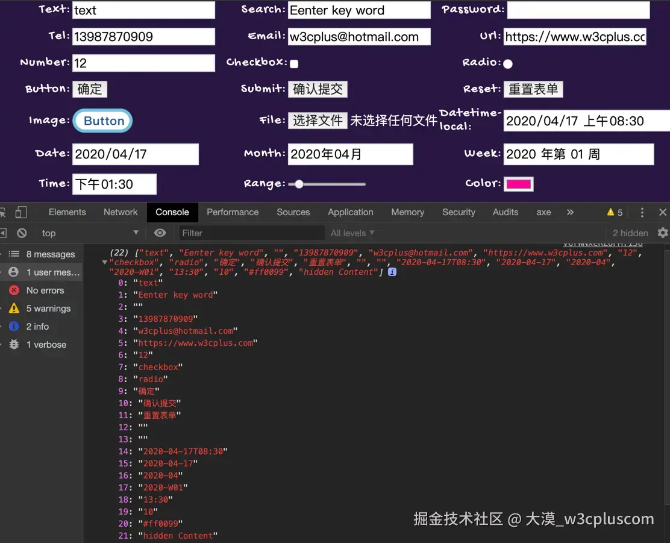Show more DevTools tabs chevron
670x543 pixels.
(570, 212)
